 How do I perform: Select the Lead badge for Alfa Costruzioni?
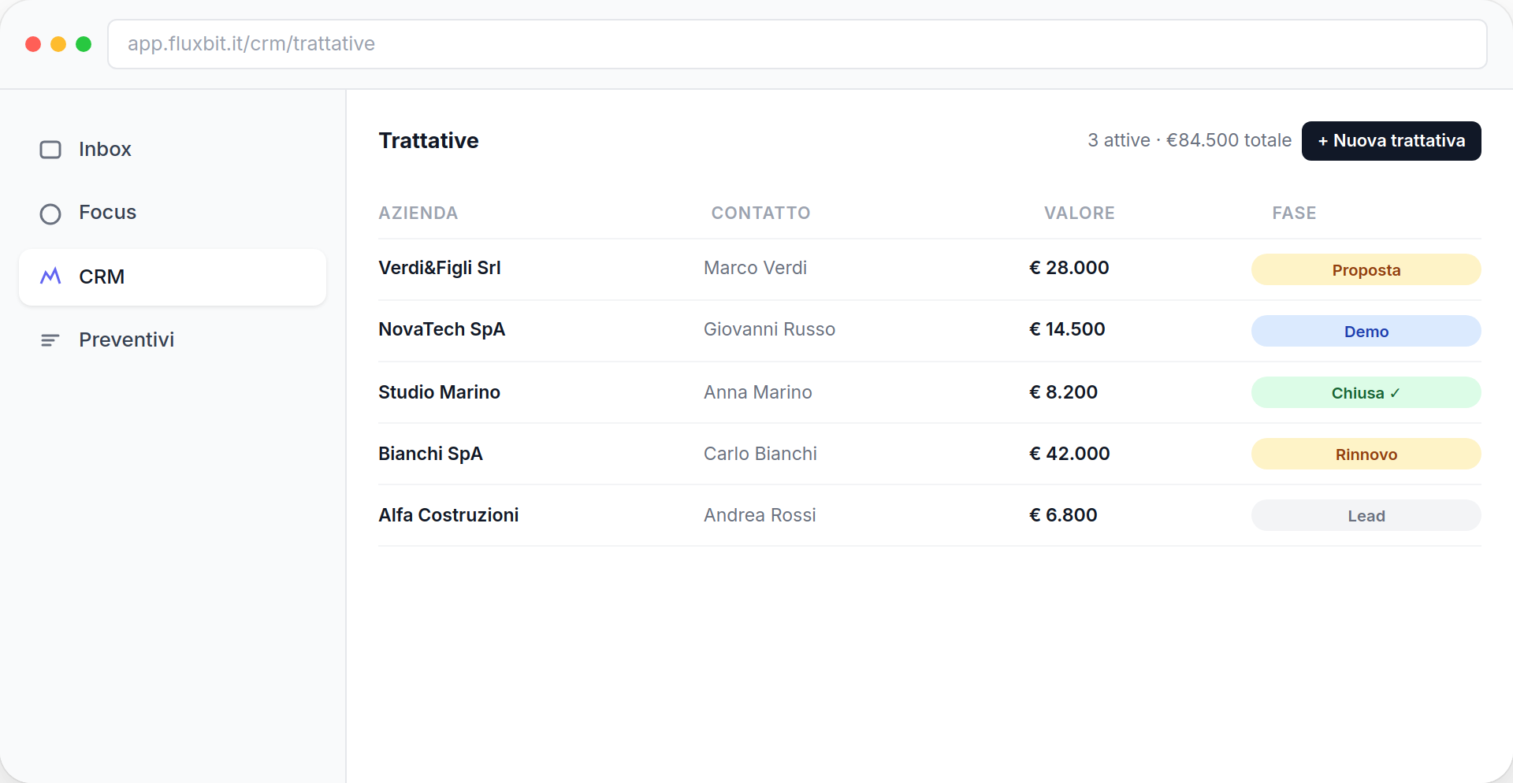coord(1366,515)
